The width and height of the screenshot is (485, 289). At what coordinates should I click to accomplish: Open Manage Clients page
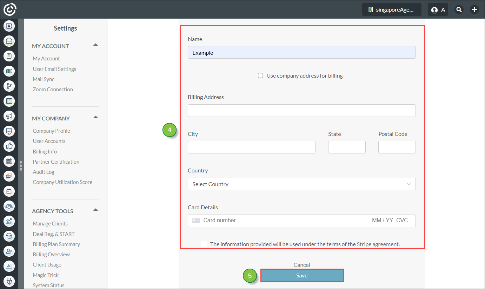(x=50, y=224)
